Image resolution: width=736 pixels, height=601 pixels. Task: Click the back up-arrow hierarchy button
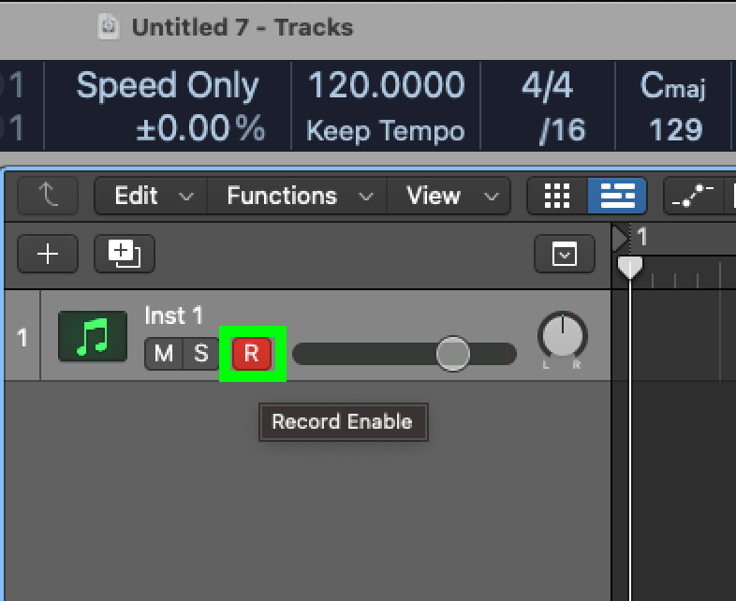pos(48,196)
